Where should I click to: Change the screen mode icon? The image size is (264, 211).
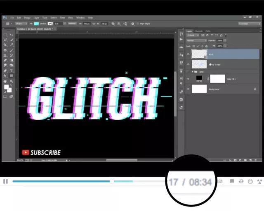12,97
